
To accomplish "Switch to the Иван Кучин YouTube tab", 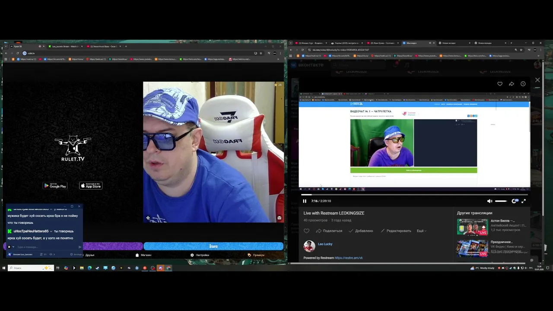I will point(382,43).
